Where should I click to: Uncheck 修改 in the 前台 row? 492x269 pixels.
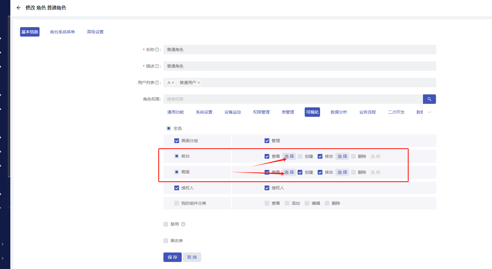[x=320, y=156]
